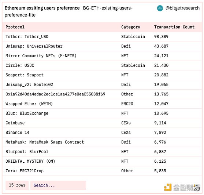This screenshot has width=204, height=195.
Task: Click the @bitgetresearch author link
Action: point(182,8)
